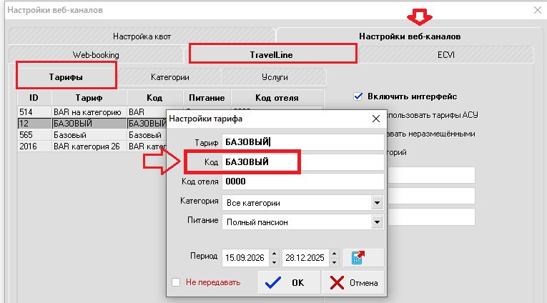Select the Тарифы sub-tab

point(66,76)
